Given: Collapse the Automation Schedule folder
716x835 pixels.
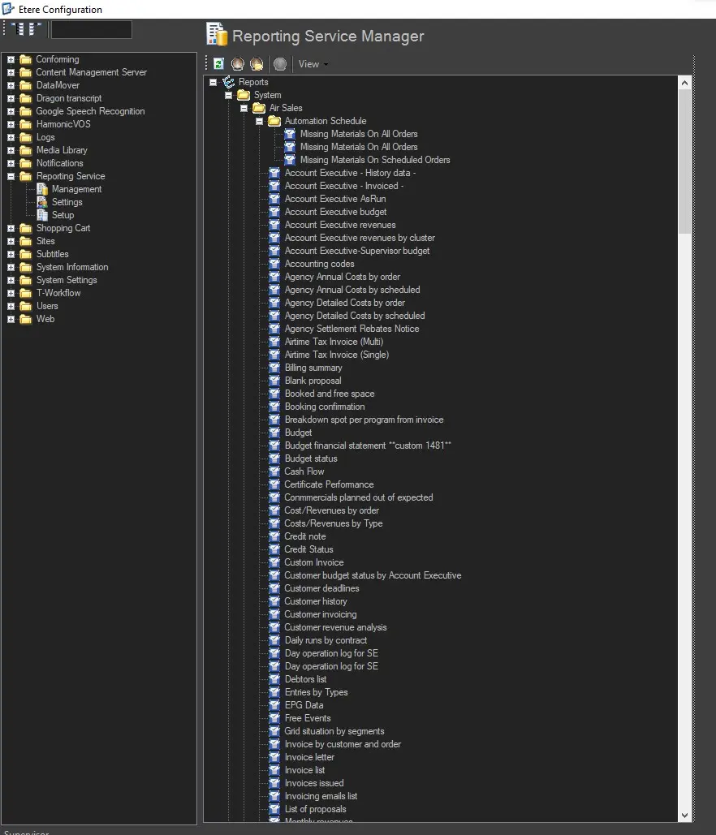Looking at the screenshot, I should (x=260, y=121).
